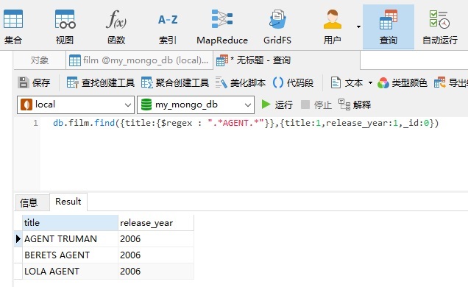The height and width of the screenshot is (287, 468).
Task: Click the 2006 cell for LOLA AGENT
Action: click(x=156, y=272)
